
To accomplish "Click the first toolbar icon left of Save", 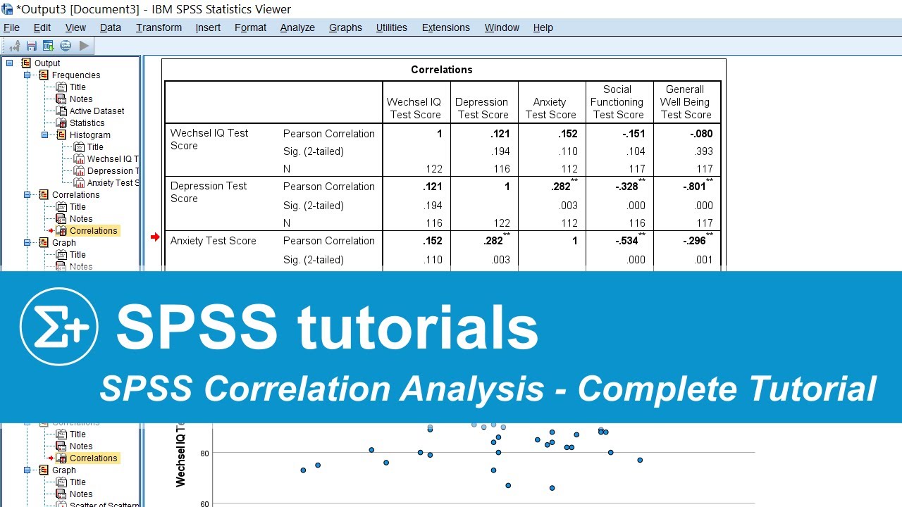I will pos(15,46).
